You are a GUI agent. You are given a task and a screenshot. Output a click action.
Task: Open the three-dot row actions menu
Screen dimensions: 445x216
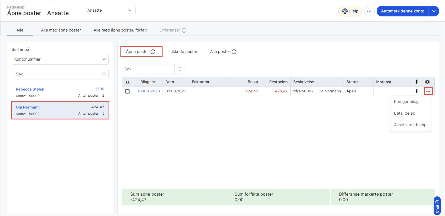coord(428,91)
